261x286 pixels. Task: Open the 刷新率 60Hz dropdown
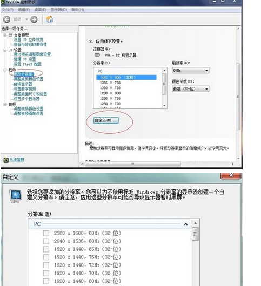click(191, 70)
